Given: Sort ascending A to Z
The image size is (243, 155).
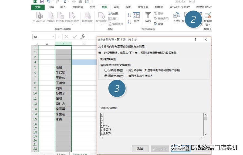Looking at the screenshot, I should coord(129,15).
